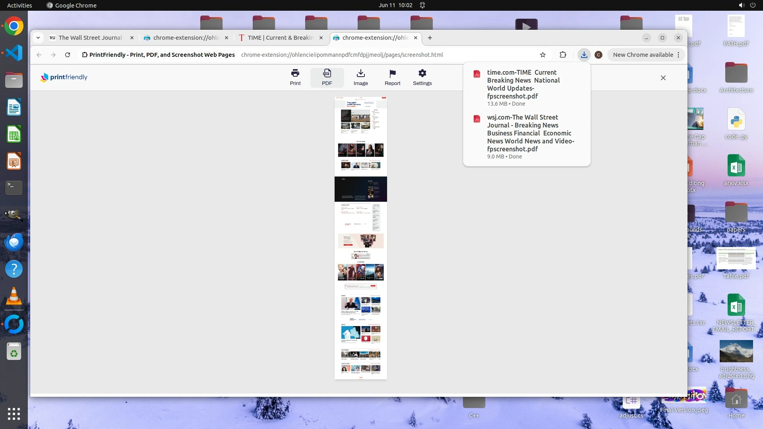This screenshot has height=429, width=763.
Task: Download the screenshot as Image
Action: pyautogui.click(x=360, y=77)
